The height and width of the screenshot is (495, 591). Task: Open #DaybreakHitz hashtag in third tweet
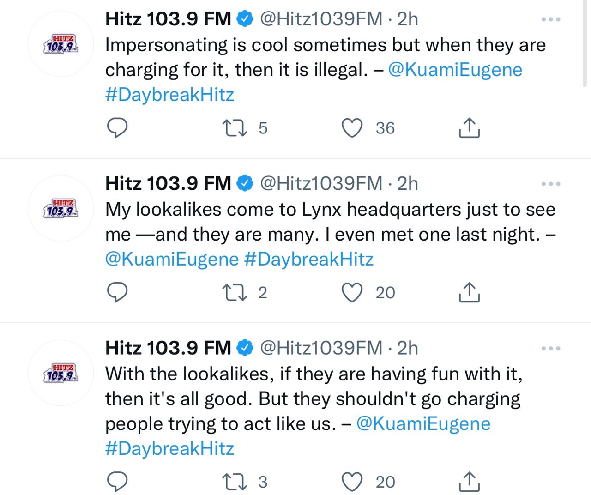169,448
